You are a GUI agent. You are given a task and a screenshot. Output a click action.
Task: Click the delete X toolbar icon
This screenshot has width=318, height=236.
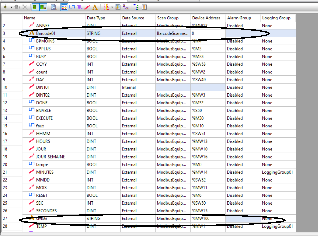click(25, 7)
